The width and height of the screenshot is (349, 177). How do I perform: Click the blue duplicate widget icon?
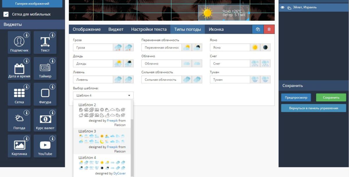[258, 29]
